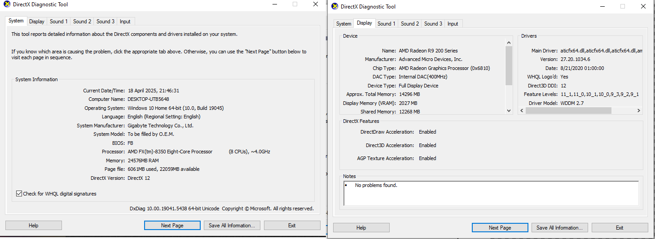Click the Drivers horizontal scrollbar thumb
Screen dimensions: 655x239
(568, 110)
